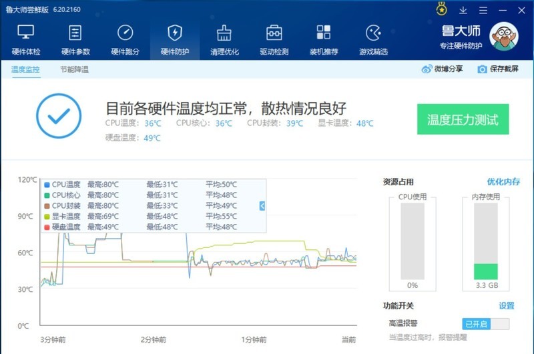This screenshot has height=354, width=534.
Task: Click the gold medal icon in title bar
Action: pyautogui.click(x=442, y=9)
